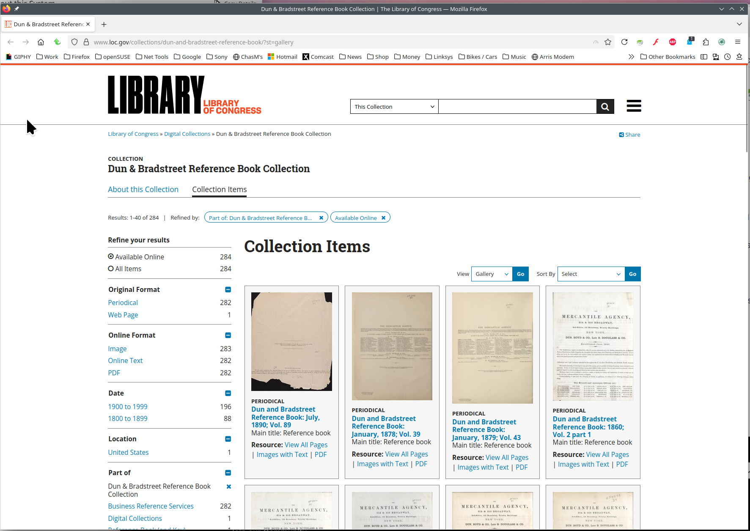The width and height of the screenshot is (750, 531).
Task: Click the site security padlock icon
Action: (86, 42)
